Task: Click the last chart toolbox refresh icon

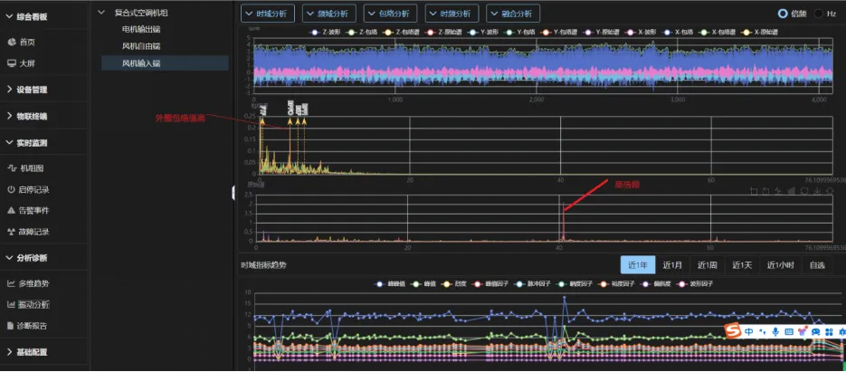Action: point(830,191)
